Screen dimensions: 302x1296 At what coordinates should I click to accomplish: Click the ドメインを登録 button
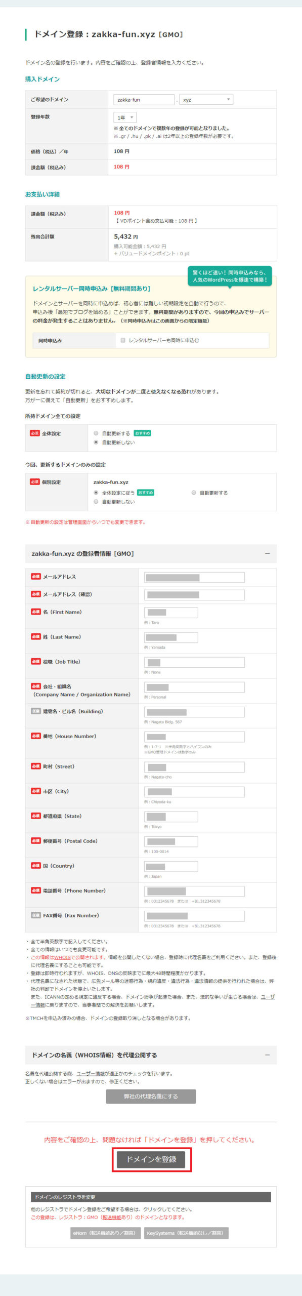151,1159
